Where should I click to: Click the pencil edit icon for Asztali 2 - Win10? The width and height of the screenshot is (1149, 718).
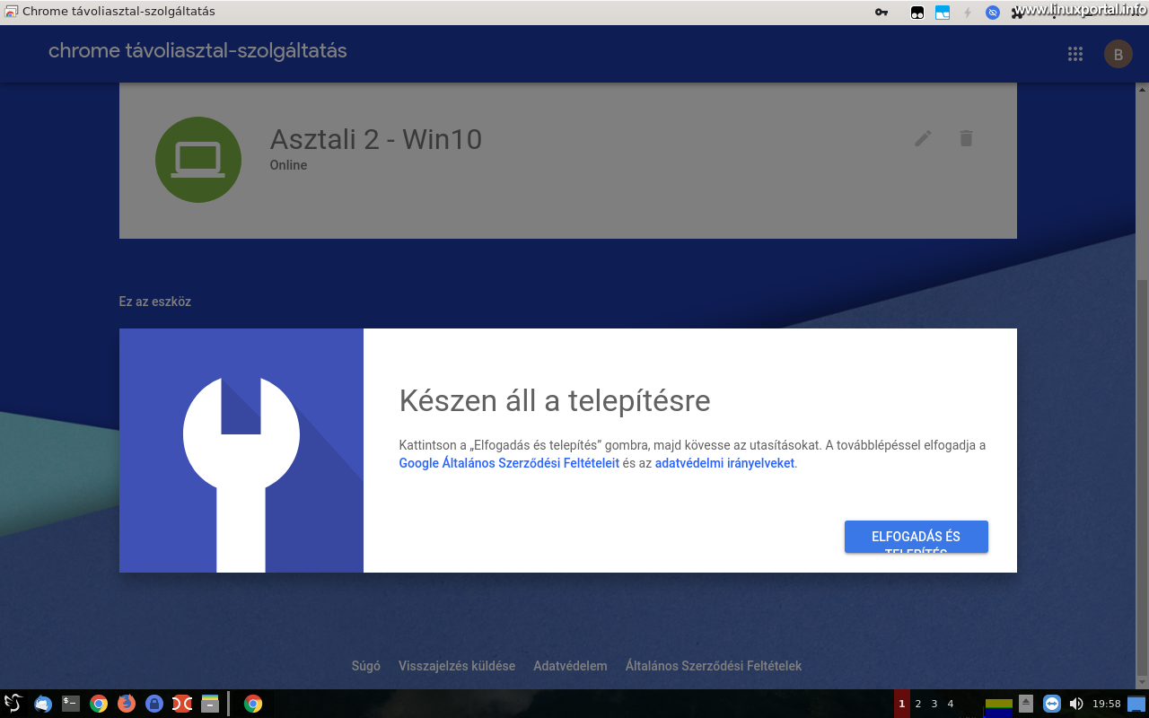[923, 138]
